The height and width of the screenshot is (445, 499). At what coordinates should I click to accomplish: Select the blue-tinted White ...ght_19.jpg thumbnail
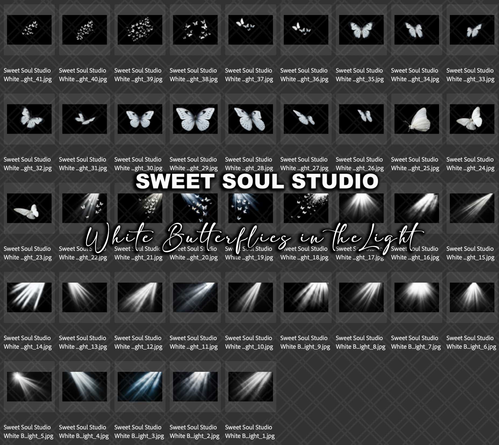(x=251, y=208)
